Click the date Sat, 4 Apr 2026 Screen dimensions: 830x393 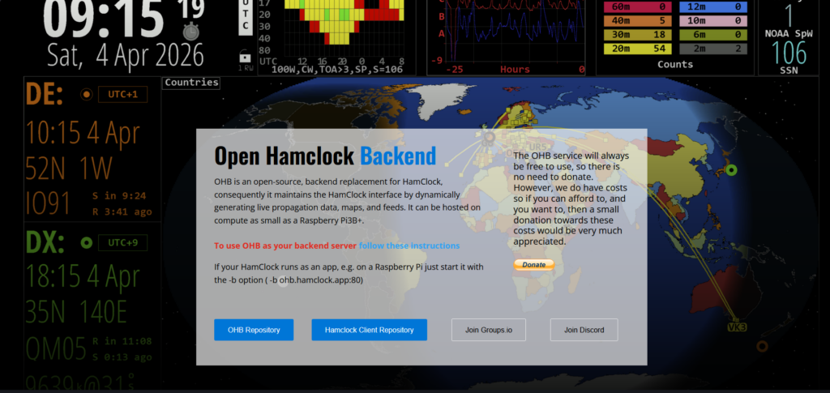[x=126, y=55]
